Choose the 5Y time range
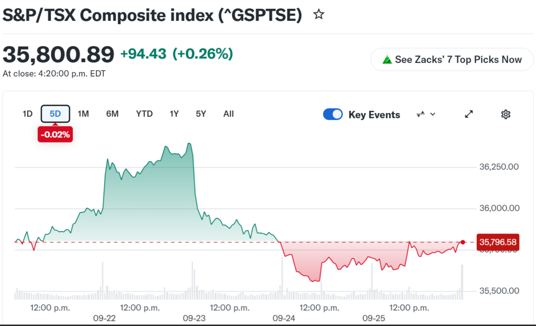536x326 pixels. (200, 114)
